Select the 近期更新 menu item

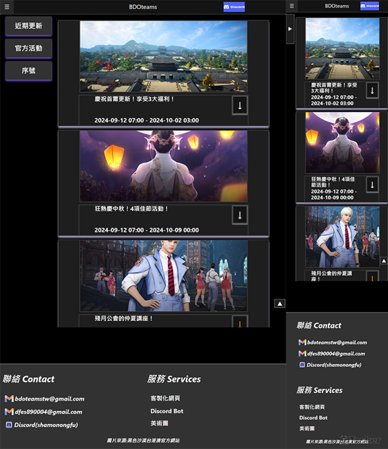[x=28, y=26]
